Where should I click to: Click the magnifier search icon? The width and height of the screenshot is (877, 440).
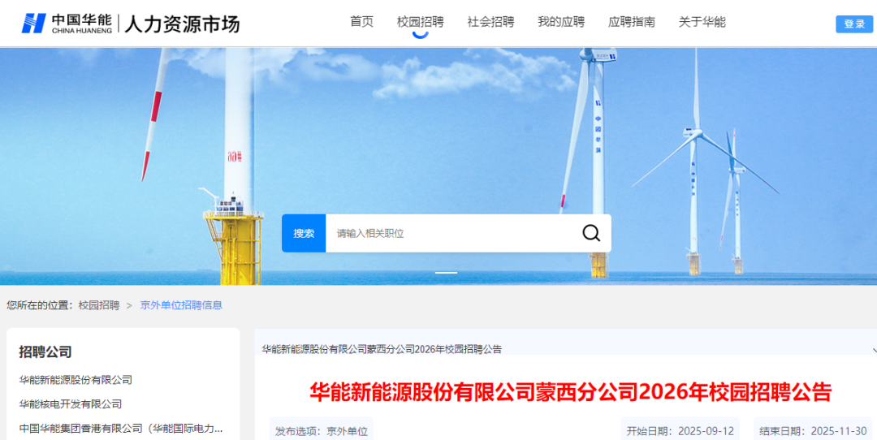(591, 233)
